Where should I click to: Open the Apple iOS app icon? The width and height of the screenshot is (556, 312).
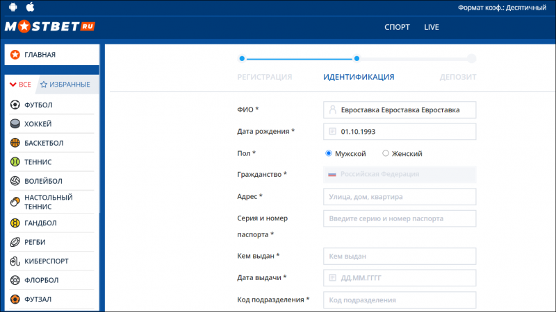coord(30,7)
